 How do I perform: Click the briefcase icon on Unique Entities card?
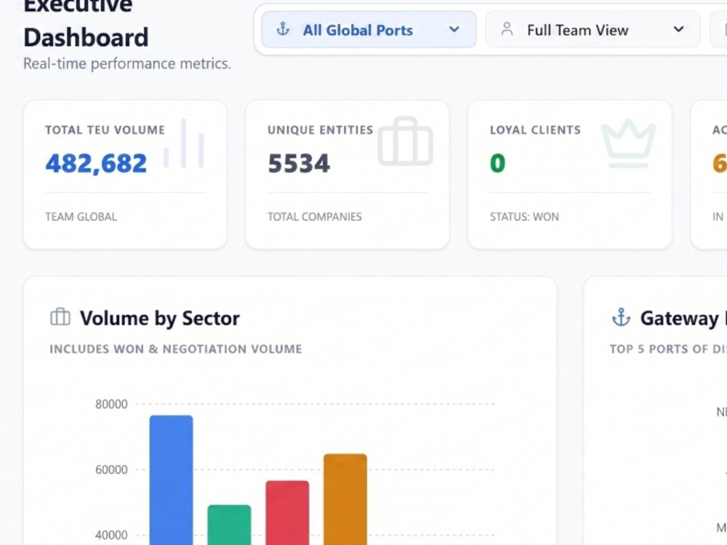pyautogui.click(x=405, y=142)
